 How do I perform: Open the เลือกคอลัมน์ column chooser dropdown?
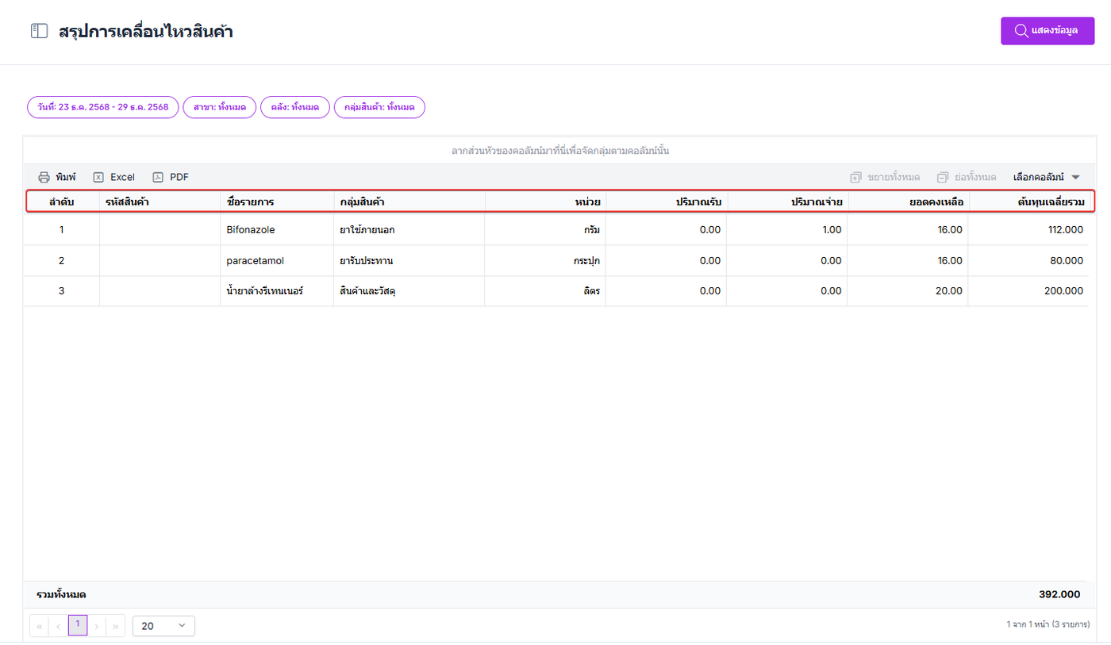(x=1047, y=177)
